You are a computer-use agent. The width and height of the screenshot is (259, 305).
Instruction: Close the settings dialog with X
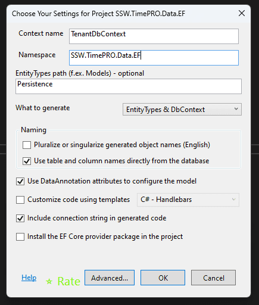coord(242,14)
